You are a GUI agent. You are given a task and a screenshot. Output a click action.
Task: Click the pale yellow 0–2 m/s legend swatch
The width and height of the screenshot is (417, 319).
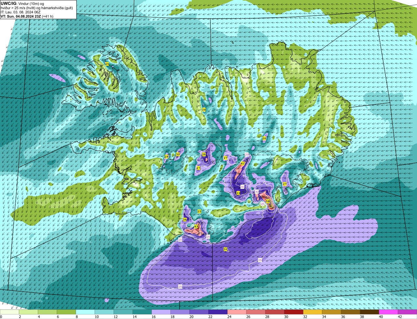[9, 312]
